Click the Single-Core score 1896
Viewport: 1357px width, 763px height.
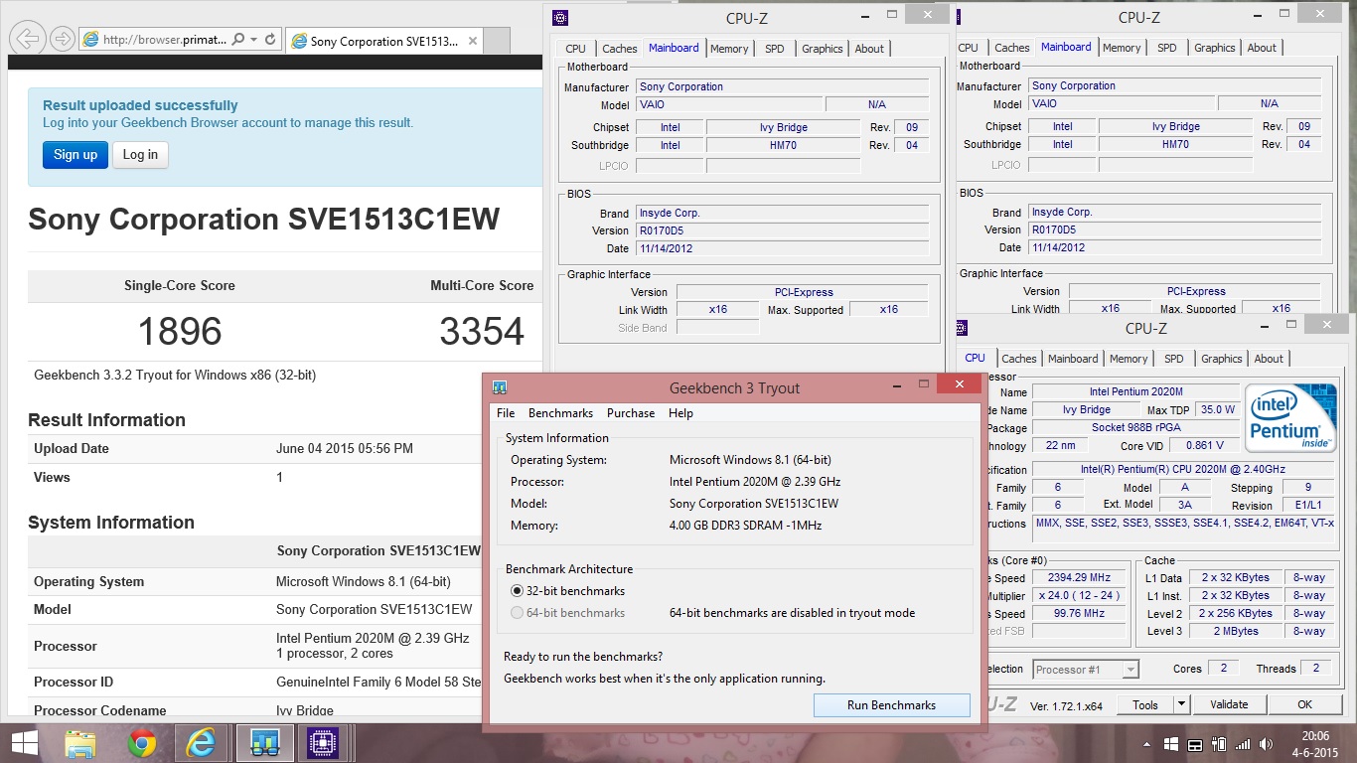click(180, 332)
